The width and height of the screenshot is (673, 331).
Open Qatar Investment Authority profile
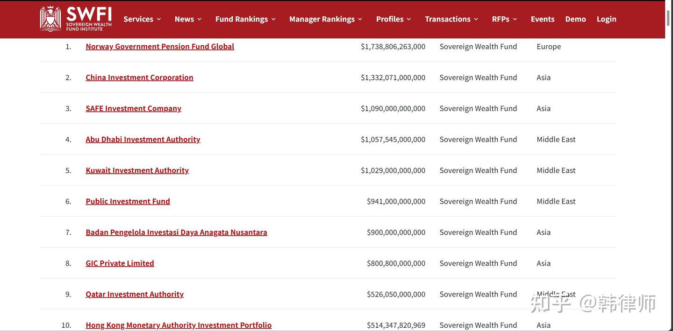click(135, 294)
